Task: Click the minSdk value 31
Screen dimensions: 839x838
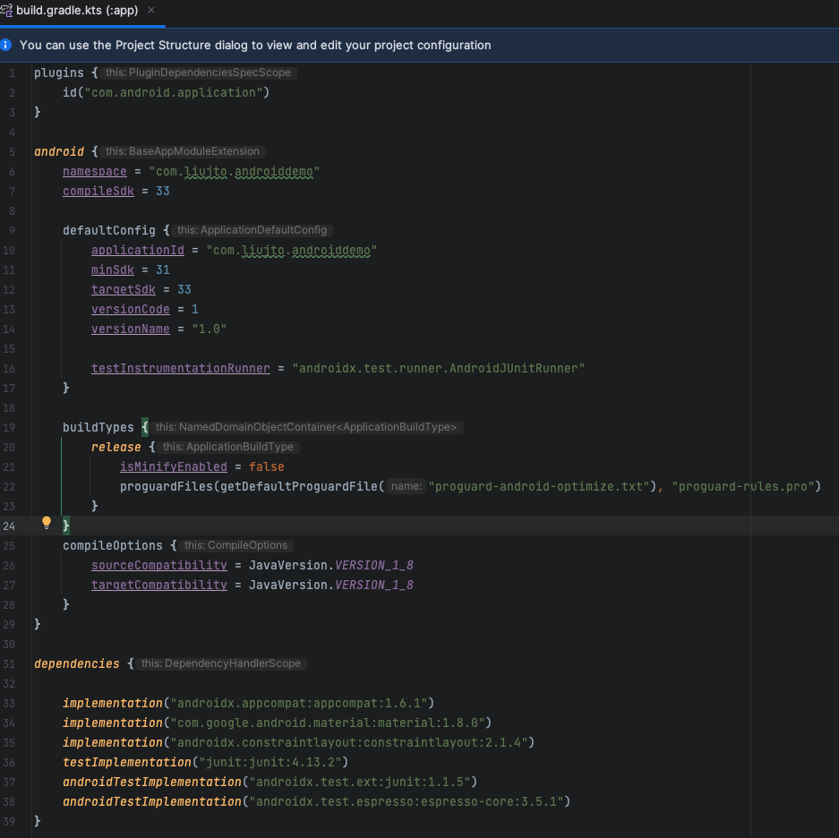Action: point(163,269)
